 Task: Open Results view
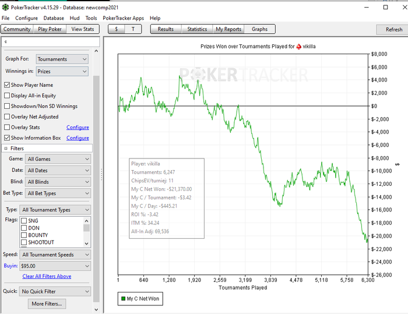coord(166,29)
